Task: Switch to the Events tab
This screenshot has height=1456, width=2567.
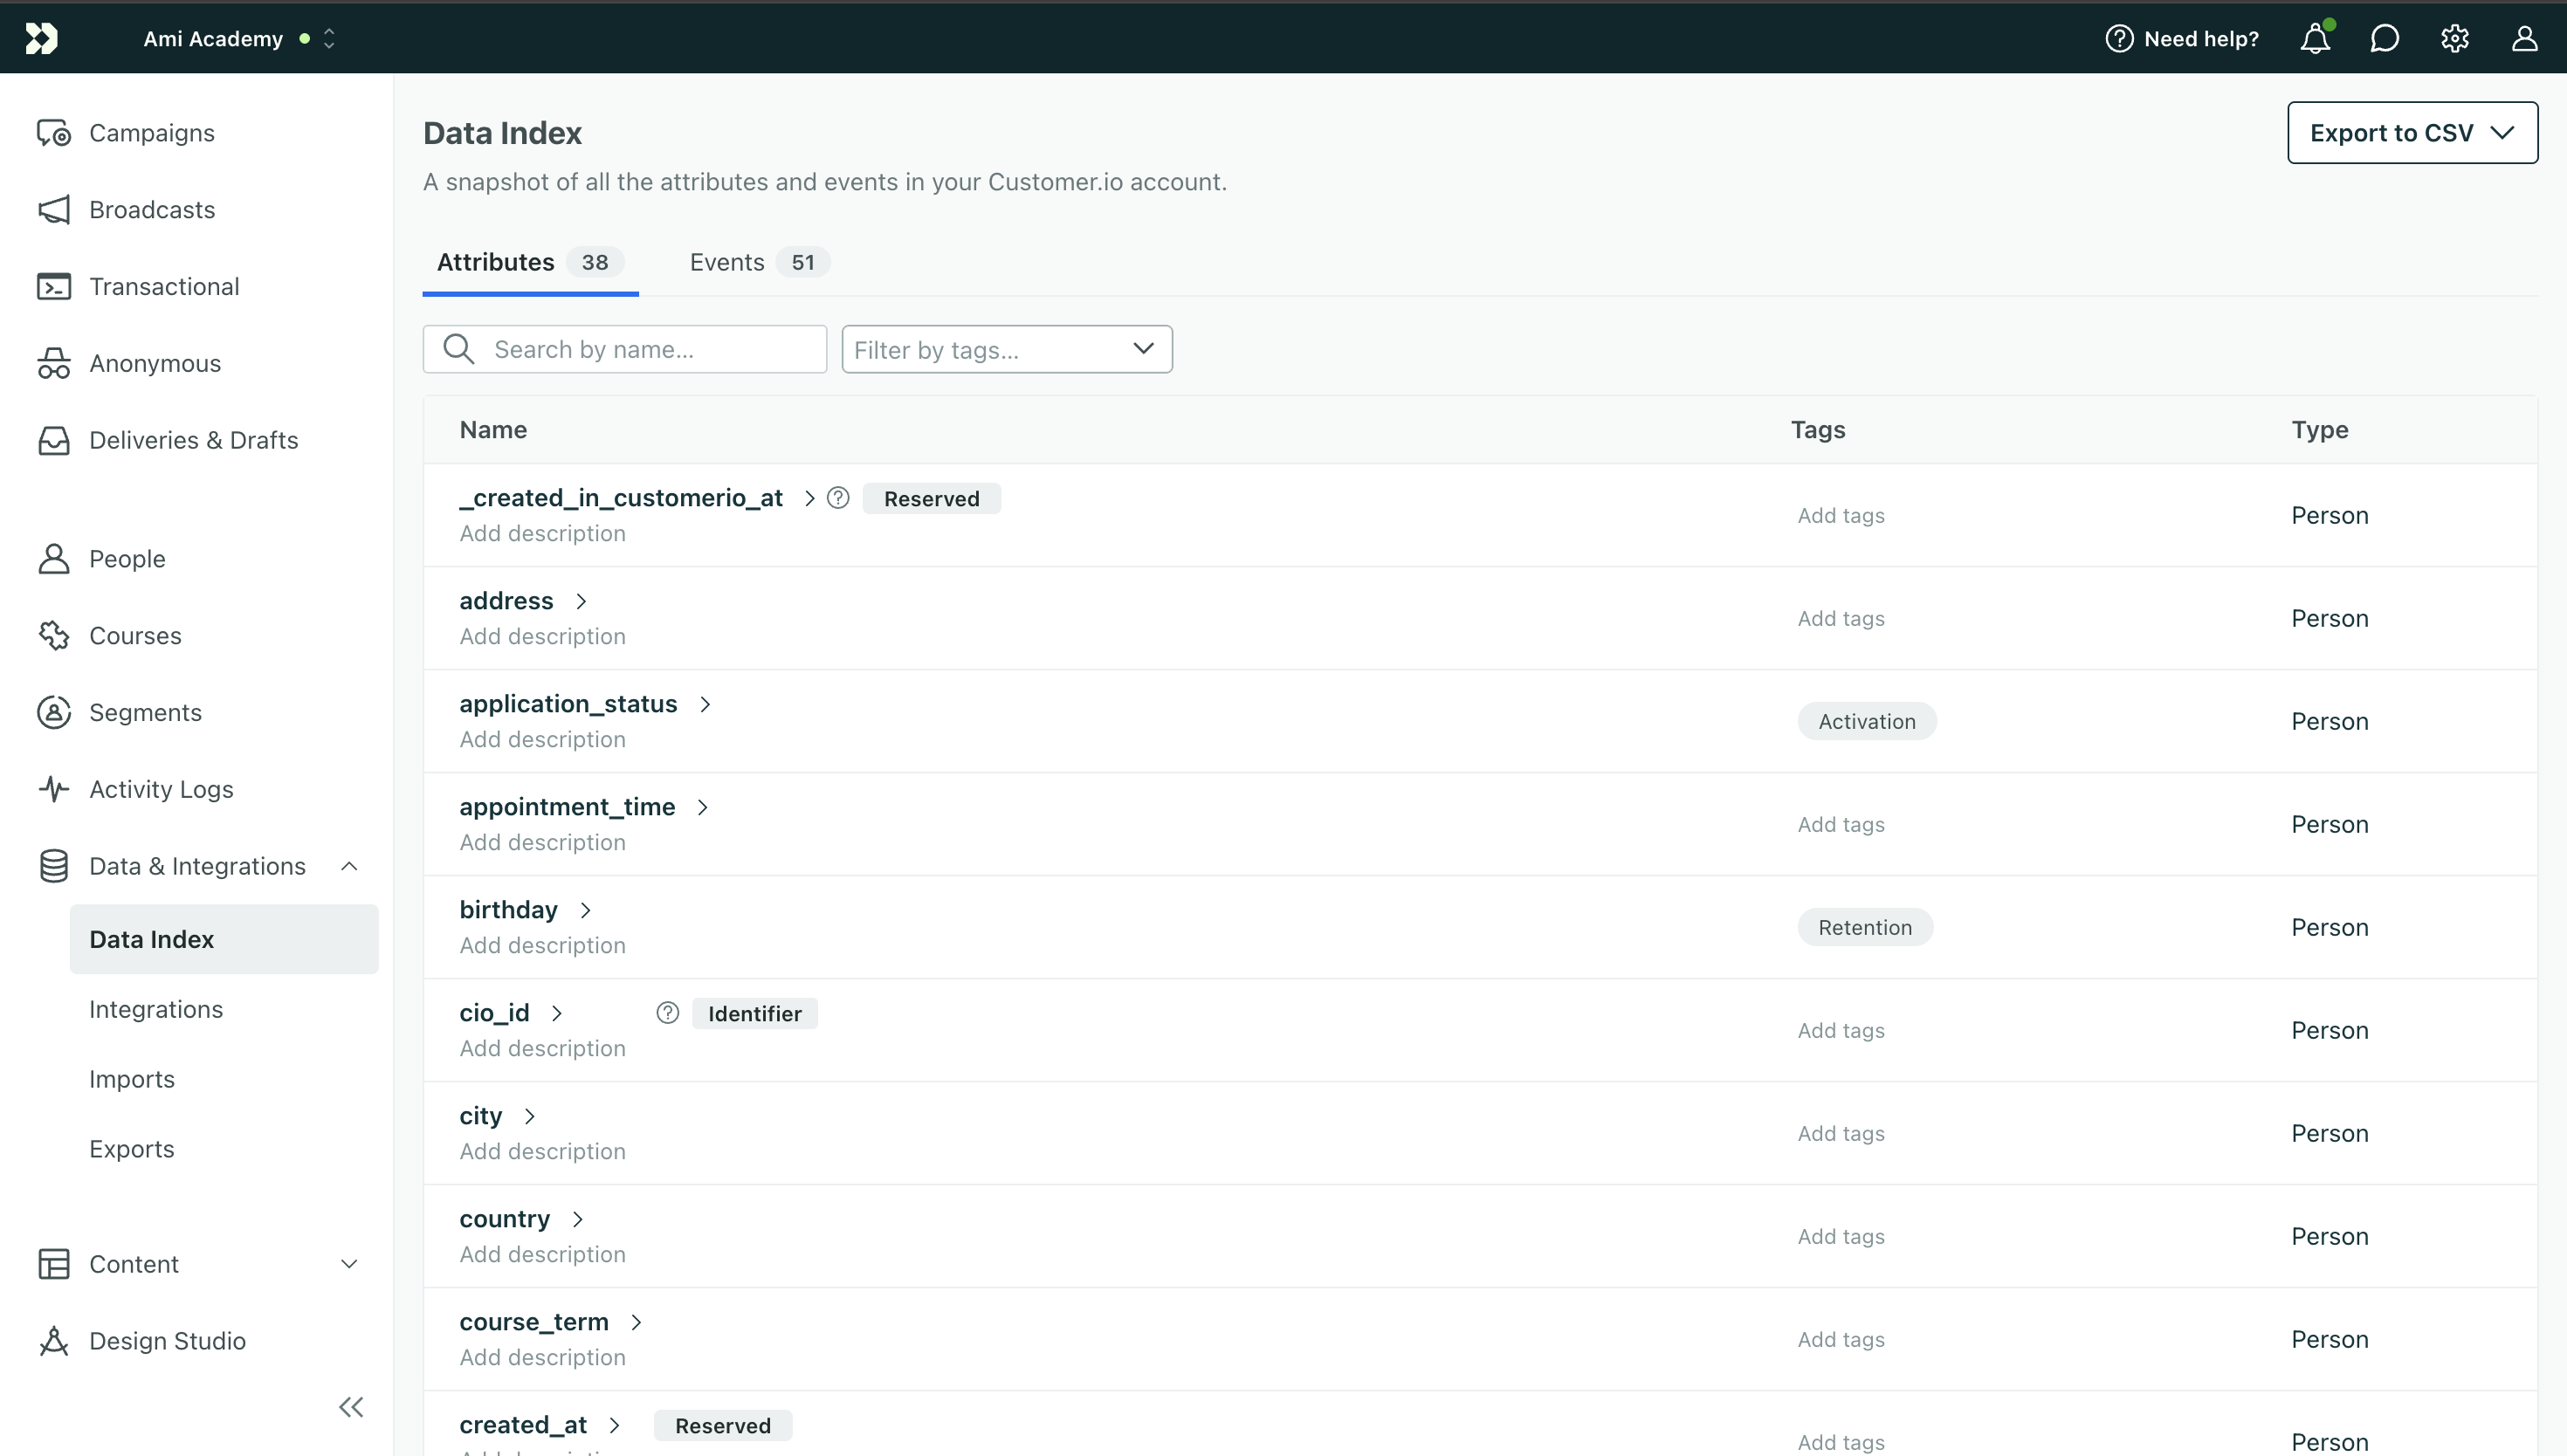Action: [759, 262]
